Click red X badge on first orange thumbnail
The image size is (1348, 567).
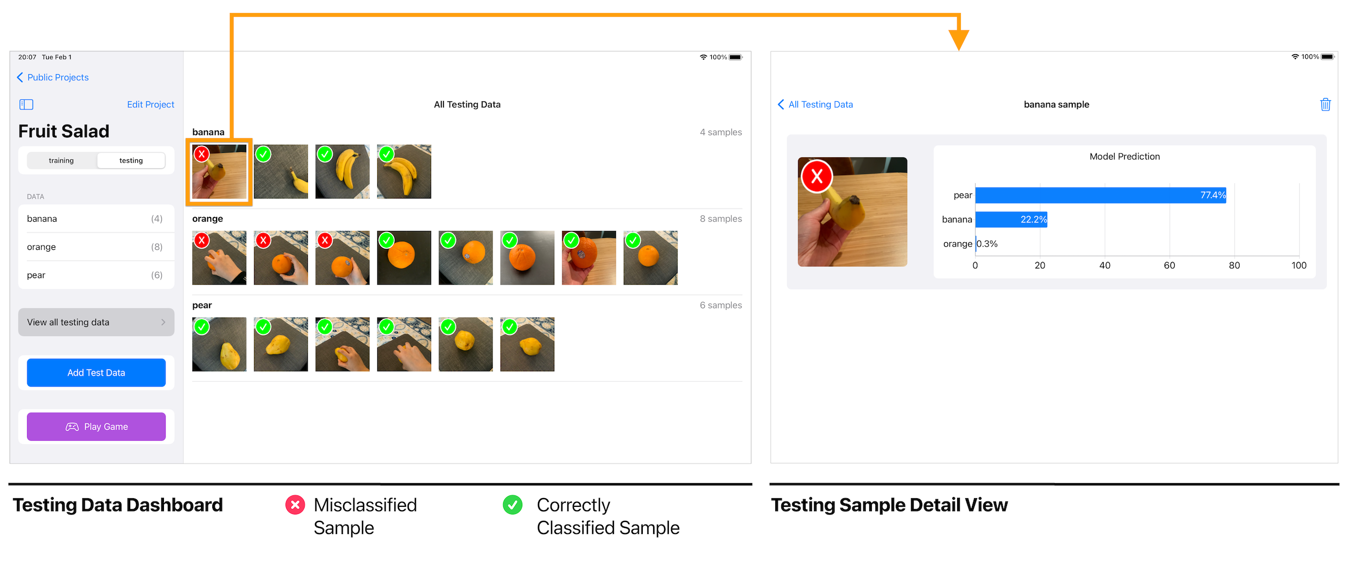coord(202,240)
